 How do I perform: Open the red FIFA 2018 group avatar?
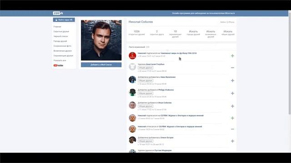click(x=132, y=56)
